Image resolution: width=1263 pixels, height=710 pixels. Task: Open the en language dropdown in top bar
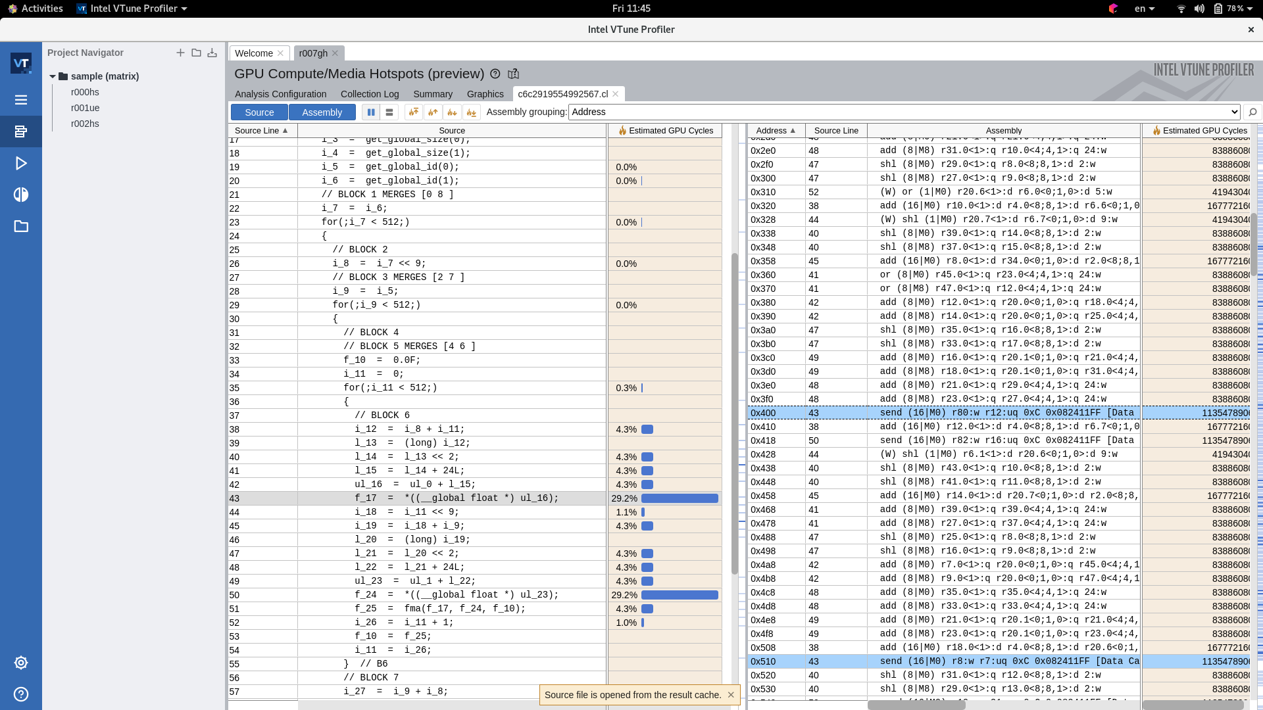[1145, 9]
